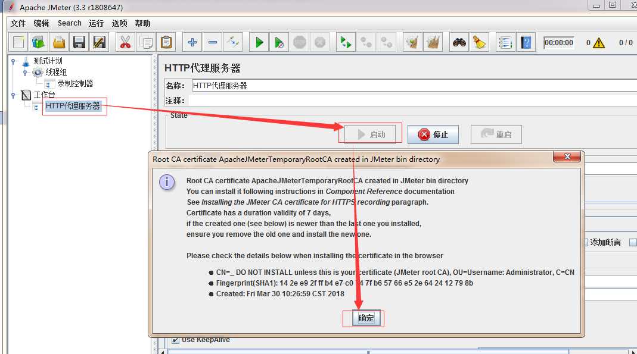
Task: Click the 0 / 0 thread counter
Action: pyautogui.click(x=626, y=43)
